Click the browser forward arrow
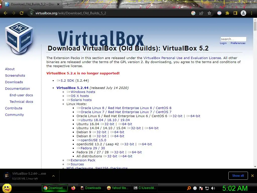The width and height of the screenshot is (257, 193). point(14,13)
